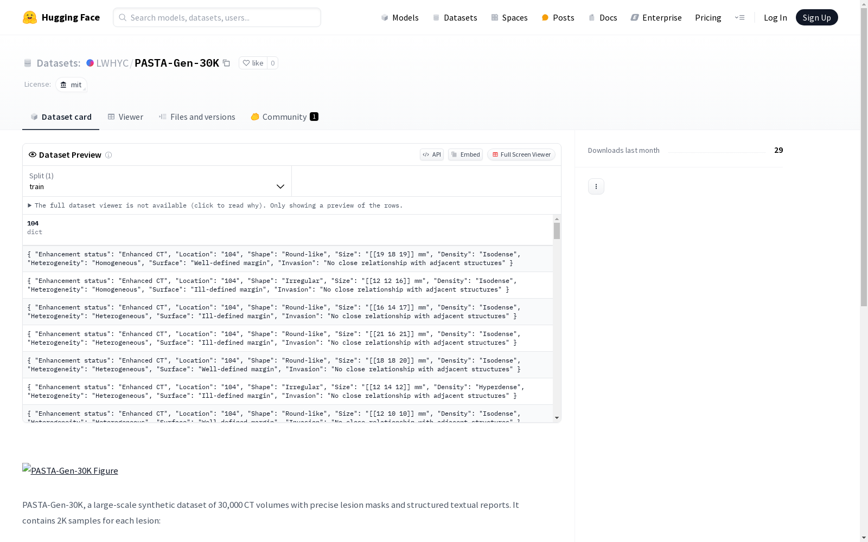Viewport: 868px width, 542px height.
Task: Click the PASTA-Gen-30K Figure image
Action: pos(70,470)
